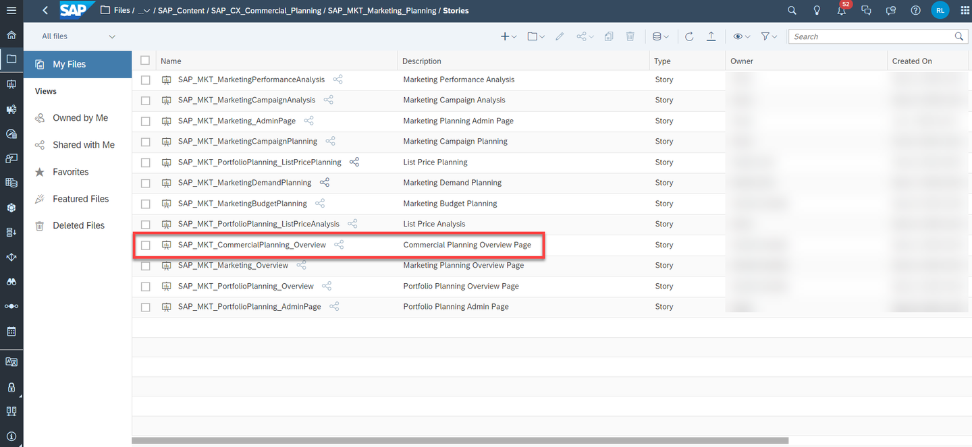Check the SAP_MKT_MarketingCampaignPlanning row checkbox
This screenshot has width=972, height=447.
click(x=145, y=142)
